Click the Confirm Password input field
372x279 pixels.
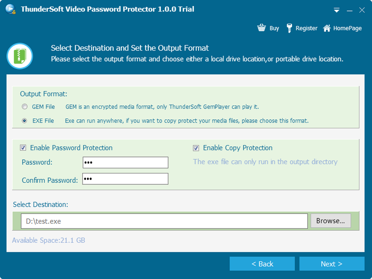click(125, 179)
